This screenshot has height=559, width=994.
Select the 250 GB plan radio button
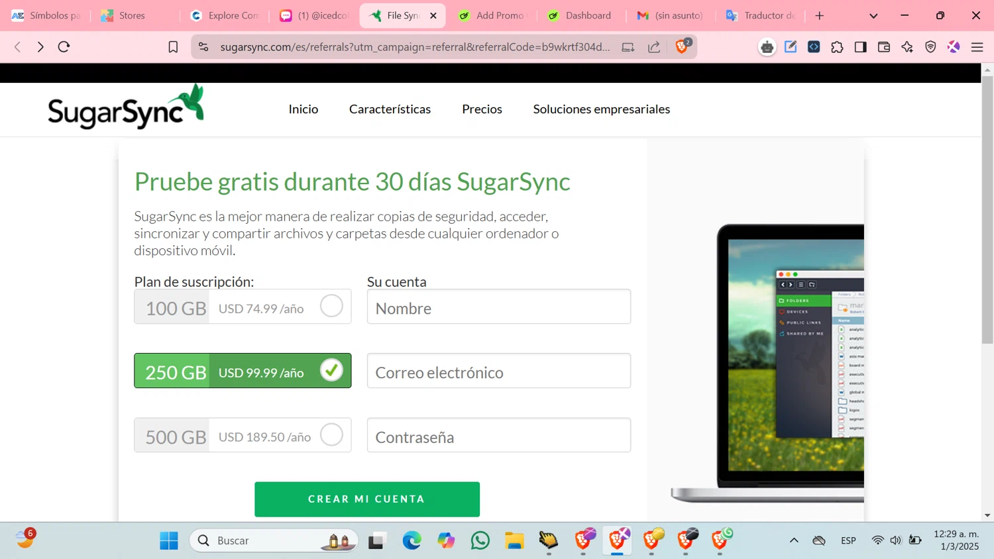click(x=331, y=370)
